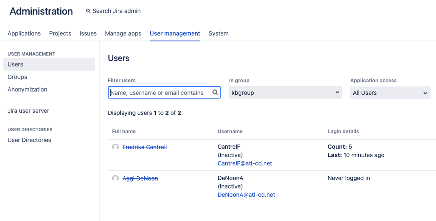Select Jira user server in sidebar
The image size is (436, 221).
coord(28,111)
